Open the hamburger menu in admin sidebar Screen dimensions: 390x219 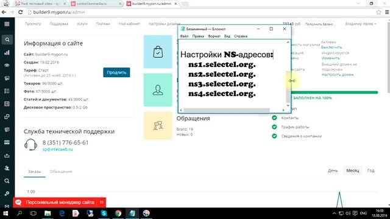[x=7, y=24]
